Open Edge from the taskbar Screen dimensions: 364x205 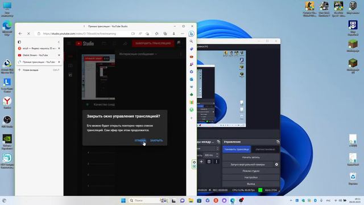233,200
